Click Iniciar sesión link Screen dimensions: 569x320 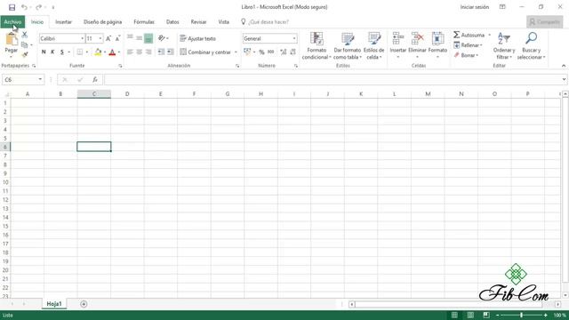(x=475, y=7)
